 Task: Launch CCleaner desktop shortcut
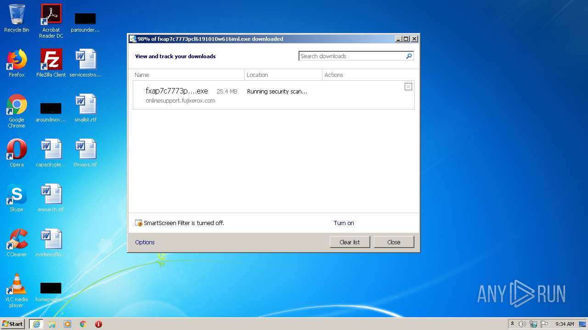tap(17, 242)
